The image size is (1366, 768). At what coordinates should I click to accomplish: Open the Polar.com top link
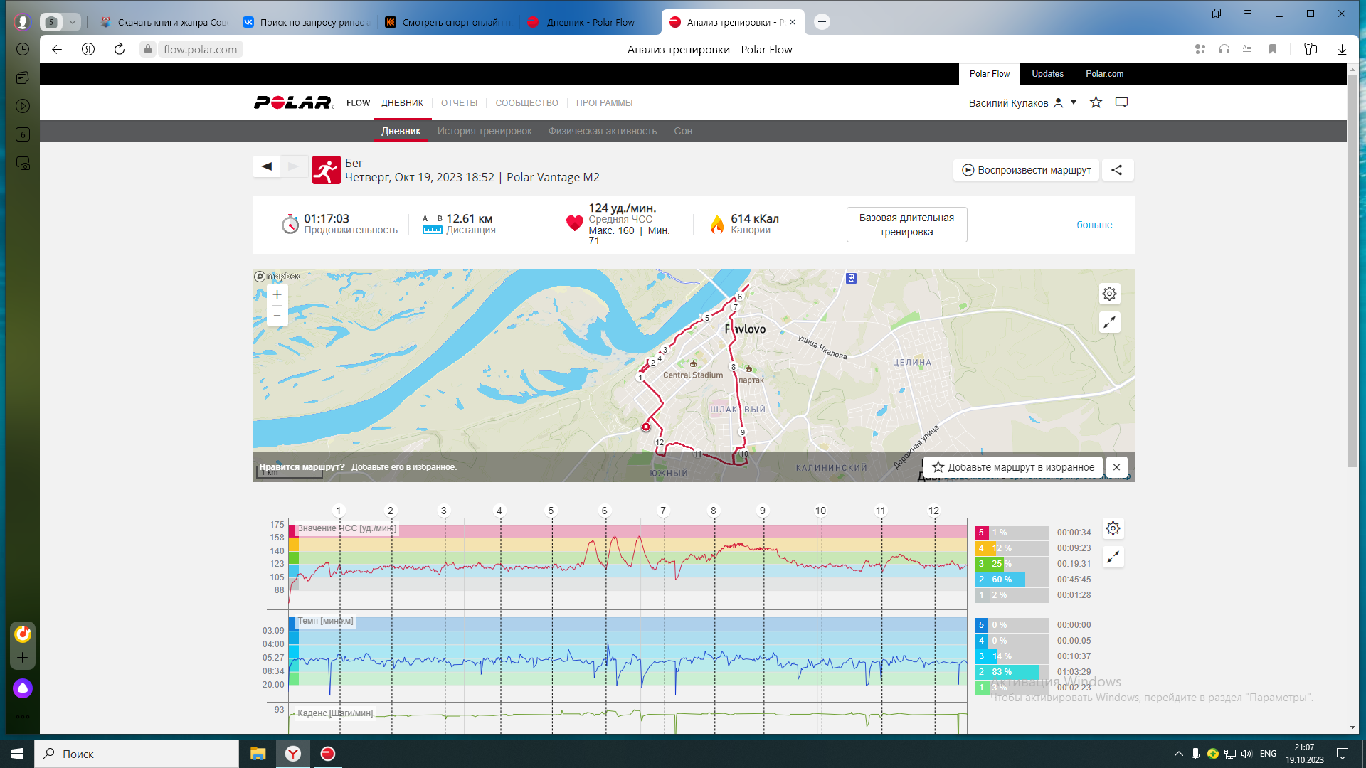click(1105, 74)
